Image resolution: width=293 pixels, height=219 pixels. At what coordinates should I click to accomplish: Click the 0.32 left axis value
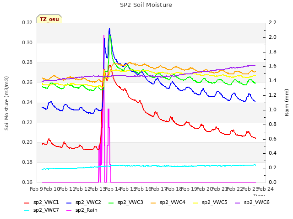click(27, 23)
